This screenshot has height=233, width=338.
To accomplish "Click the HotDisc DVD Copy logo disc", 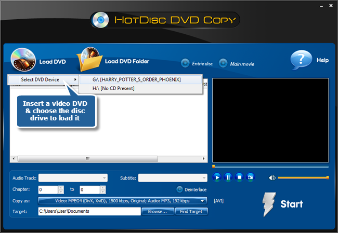I will point(100,20).
